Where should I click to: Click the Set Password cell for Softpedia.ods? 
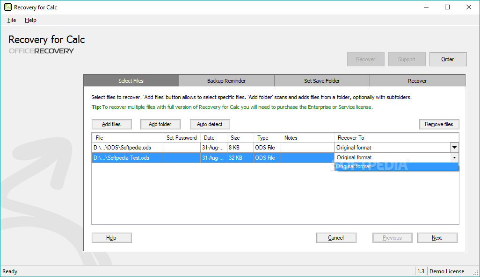182,147
